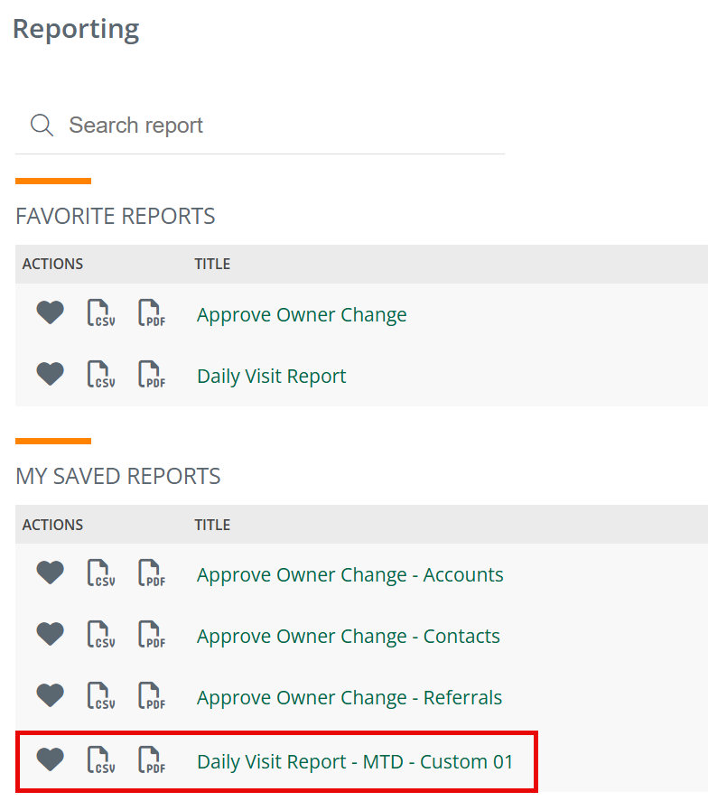Export Approve Owner Change favorite as CSV
Screen dimensions: 708x801
[x=101, y=312]
